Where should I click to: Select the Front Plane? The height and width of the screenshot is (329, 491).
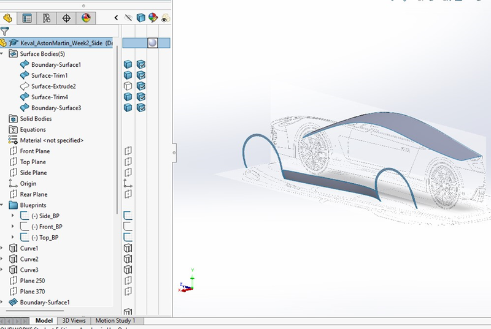click(35, 151)
